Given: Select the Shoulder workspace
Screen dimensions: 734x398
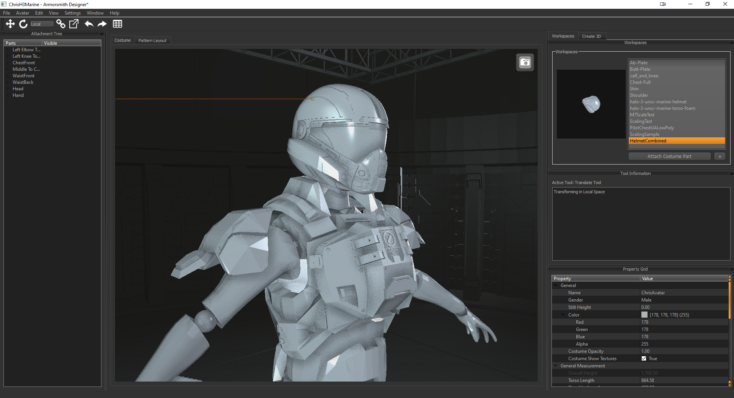Looking at the screenshot, I should (677, 95).
